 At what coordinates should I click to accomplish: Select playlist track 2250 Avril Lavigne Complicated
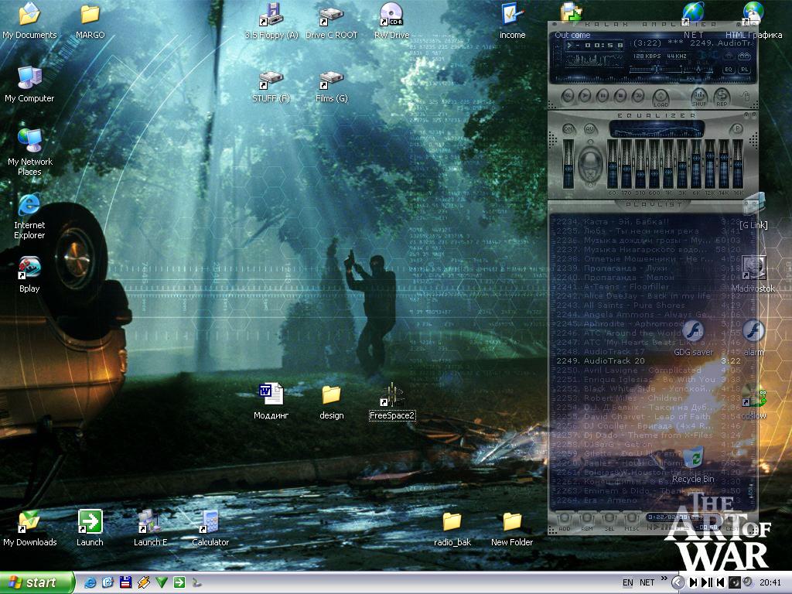click(x=649, y=370)
